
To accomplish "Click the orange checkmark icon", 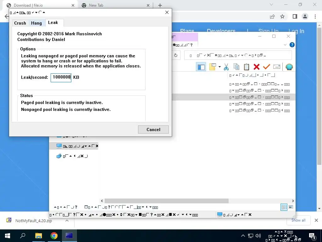I will [266, 67].
